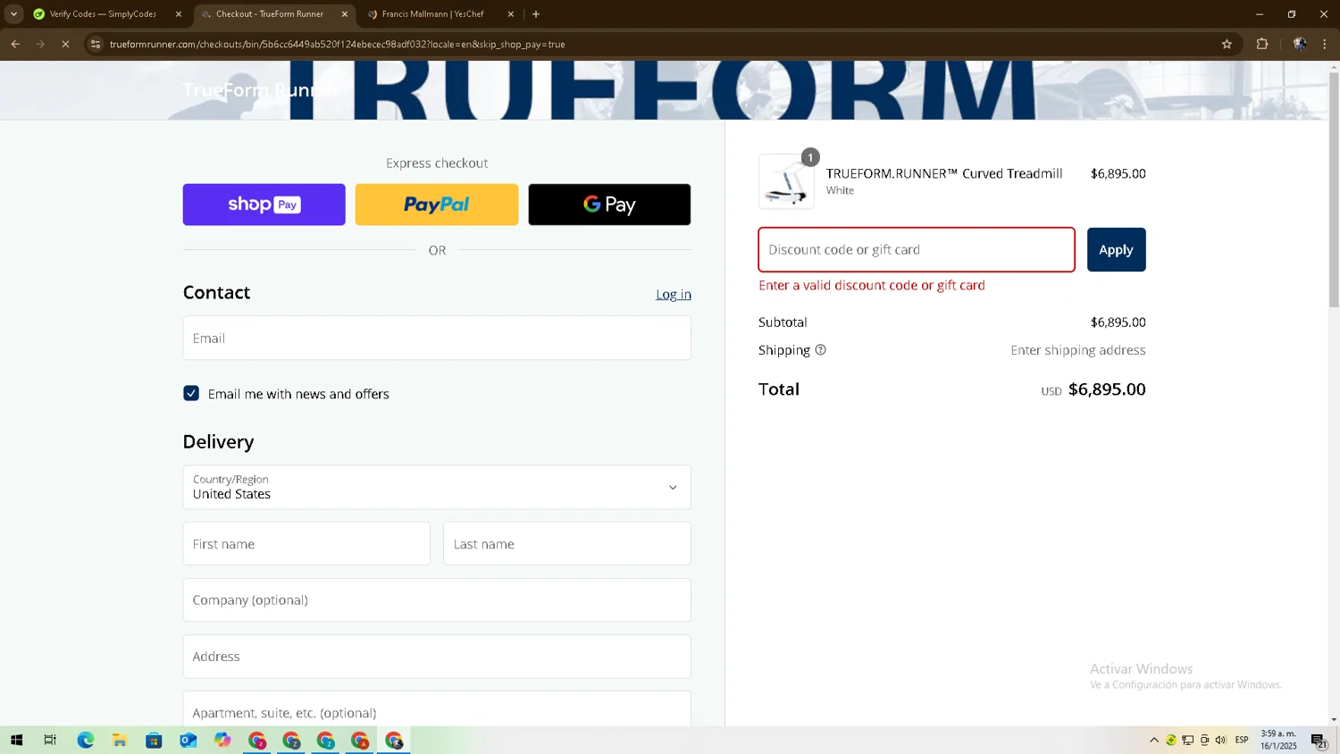
Task: Switch to the Checkout - TrueForm Runner tab
Action: click(x=270, y=14)
